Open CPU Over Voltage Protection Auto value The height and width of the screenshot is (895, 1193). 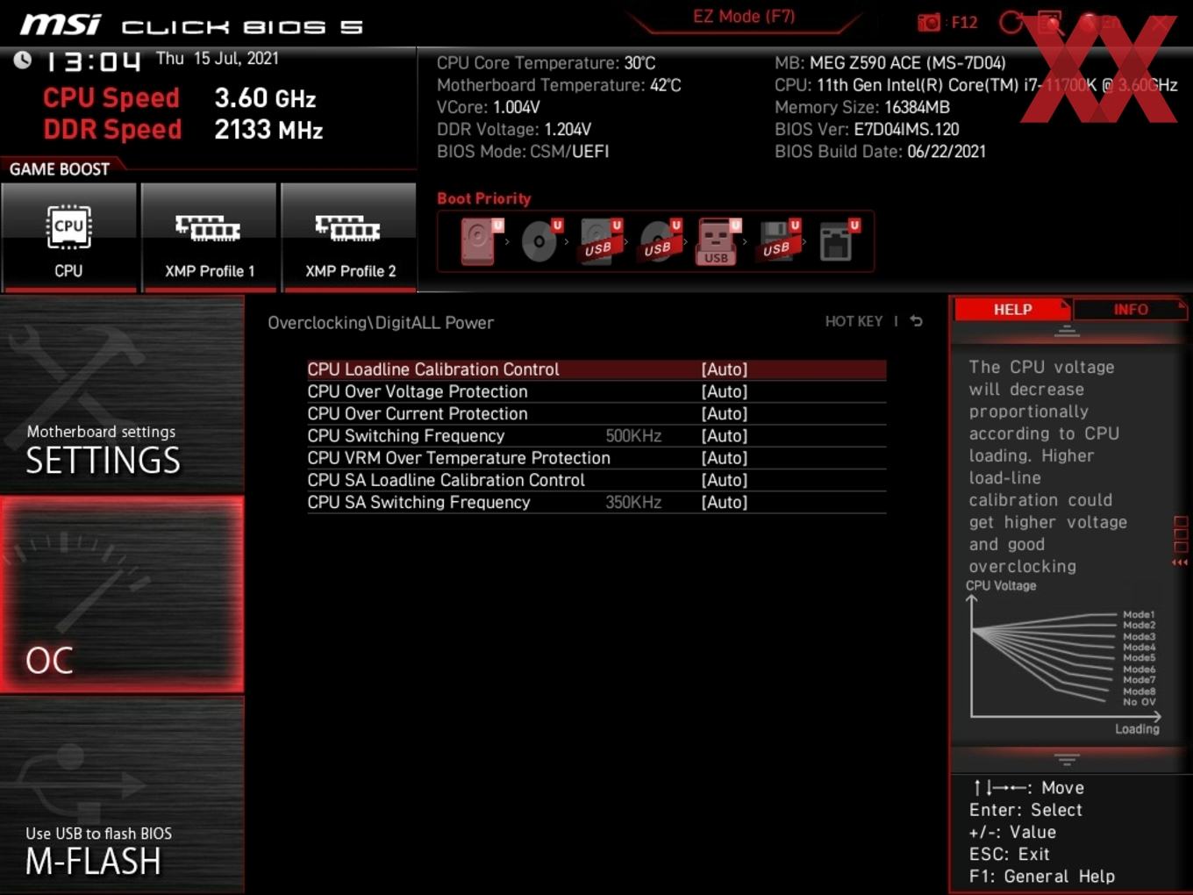coord(725,391)
